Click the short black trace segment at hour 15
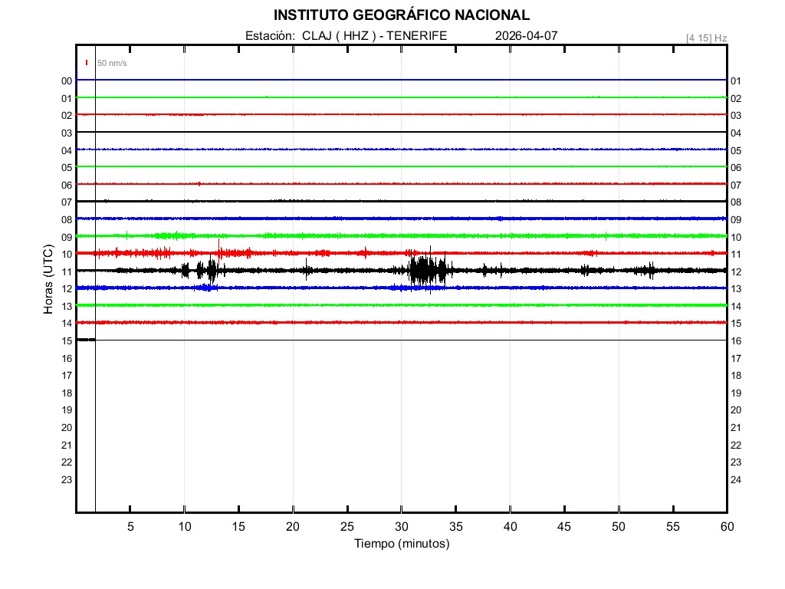785x589 pixels. pos(85,340)
